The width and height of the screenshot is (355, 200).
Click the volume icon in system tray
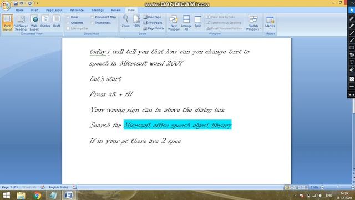pos(320,196)
